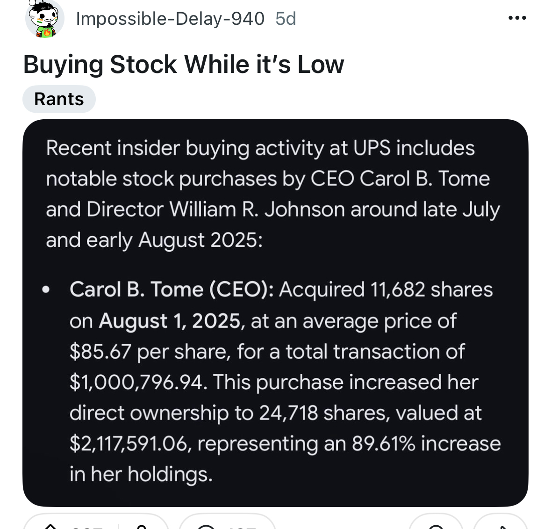Image resolution: width=551 pixels, height=529 pixels.
Task: Click the $1,000,796.94 transaction amount
Action: (136, 382)
